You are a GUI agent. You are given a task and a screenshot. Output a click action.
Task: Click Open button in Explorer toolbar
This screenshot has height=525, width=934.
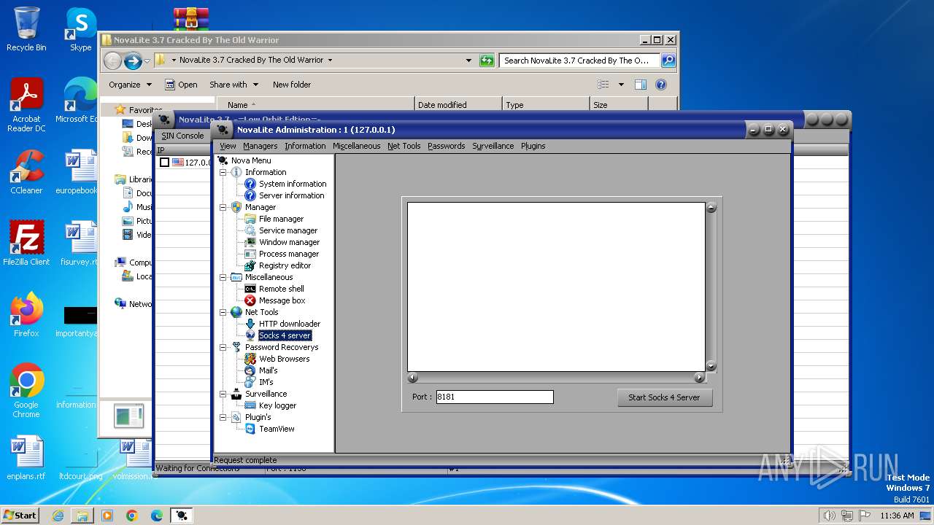coord(181,85)
